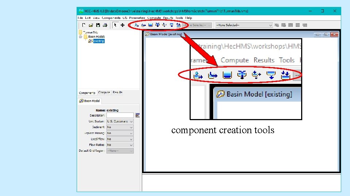The image size is (350, 196).
Task: Click the Basin Model [existing] window title
Action: [x=166, y=34]
